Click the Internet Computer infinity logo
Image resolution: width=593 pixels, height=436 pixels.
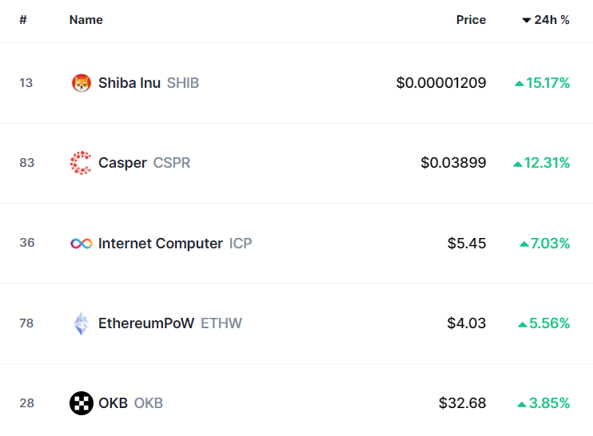pyautogui.click(x=82, y=244)
